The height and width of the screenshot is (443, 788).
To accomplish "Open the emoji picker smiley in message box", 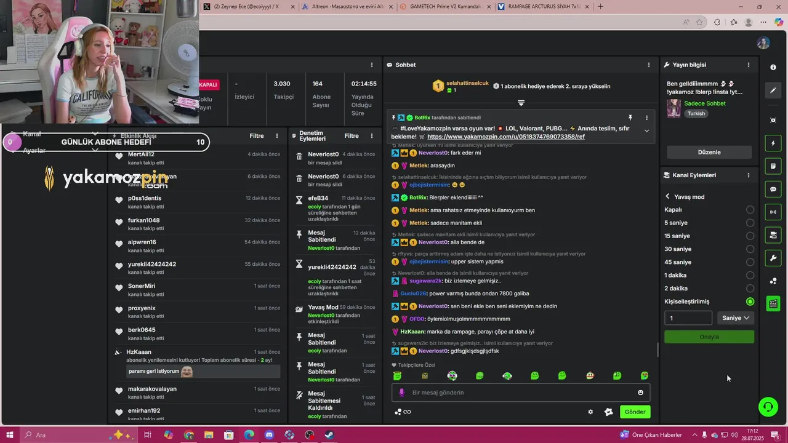I will [x=640, y=393].
